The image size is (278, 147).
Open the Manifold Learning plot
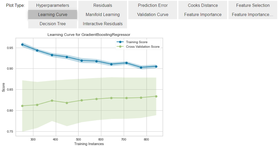(x=103, y=14)
